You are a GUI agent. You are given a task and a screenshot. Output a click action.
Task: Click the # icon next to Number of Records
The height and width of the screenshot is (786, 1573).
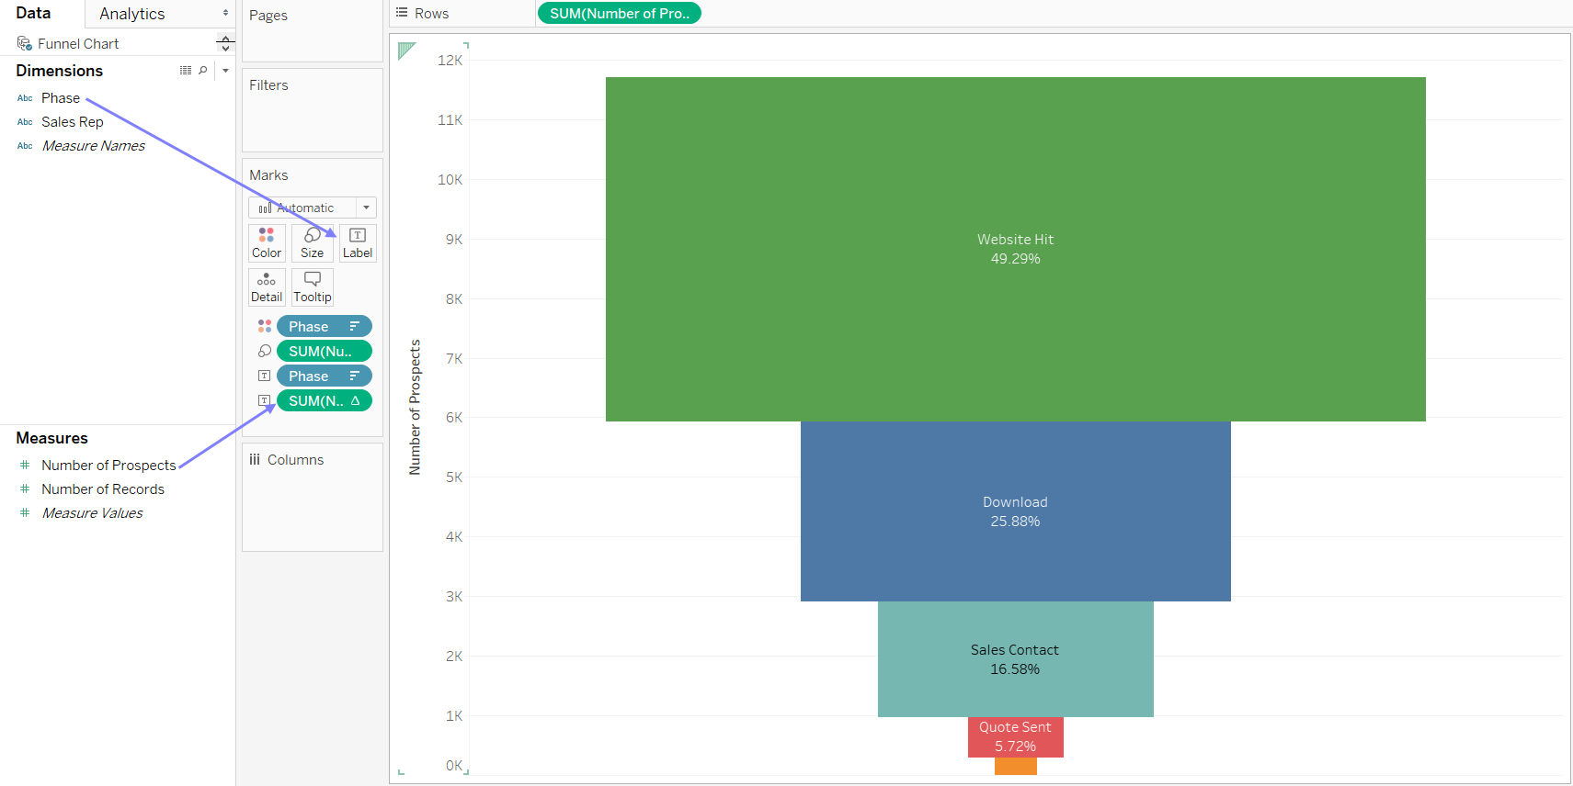(25, 489)
